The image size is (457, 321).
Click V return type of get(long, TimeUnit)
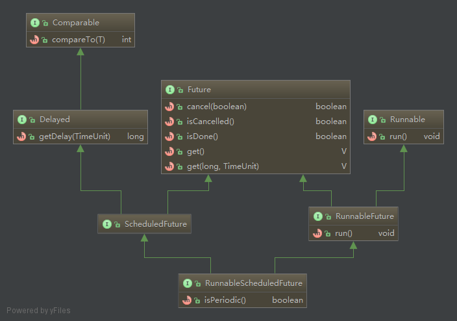pos(344,166)
